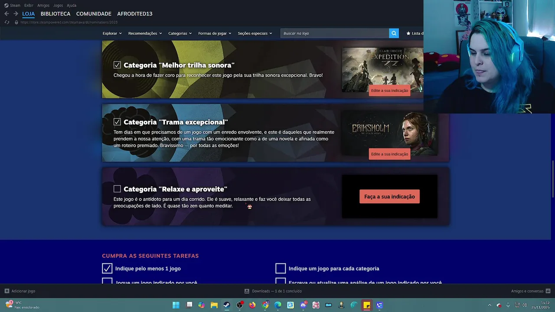Toggle the "Trama excepcional" category checkbox

coord(117,122)
